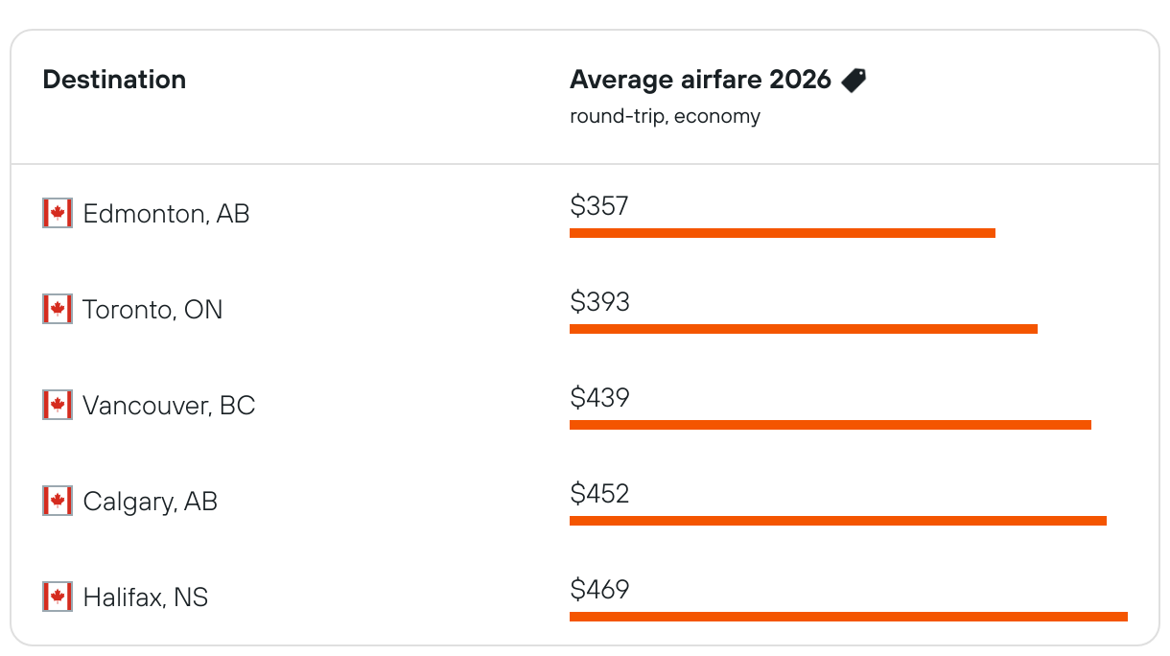
Task: Click the $469 price for Halifax
Action: pos(599,589)
